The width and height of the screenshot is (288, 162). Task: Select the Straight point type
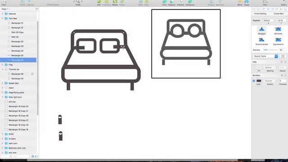click(x=261, y=31)
